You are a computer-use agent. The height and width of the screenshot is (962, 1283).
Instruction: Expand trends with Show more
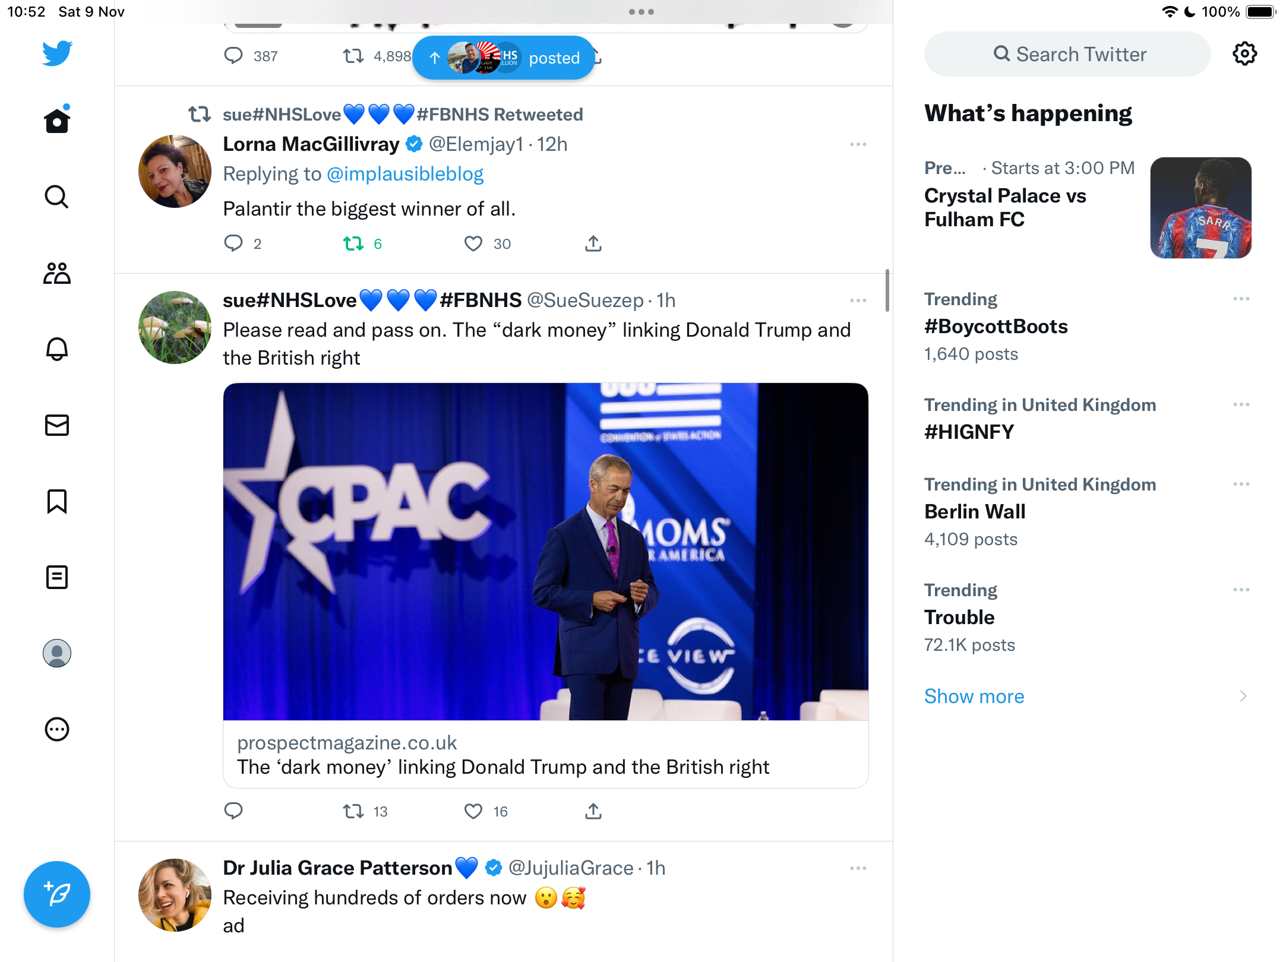(974, 696)
